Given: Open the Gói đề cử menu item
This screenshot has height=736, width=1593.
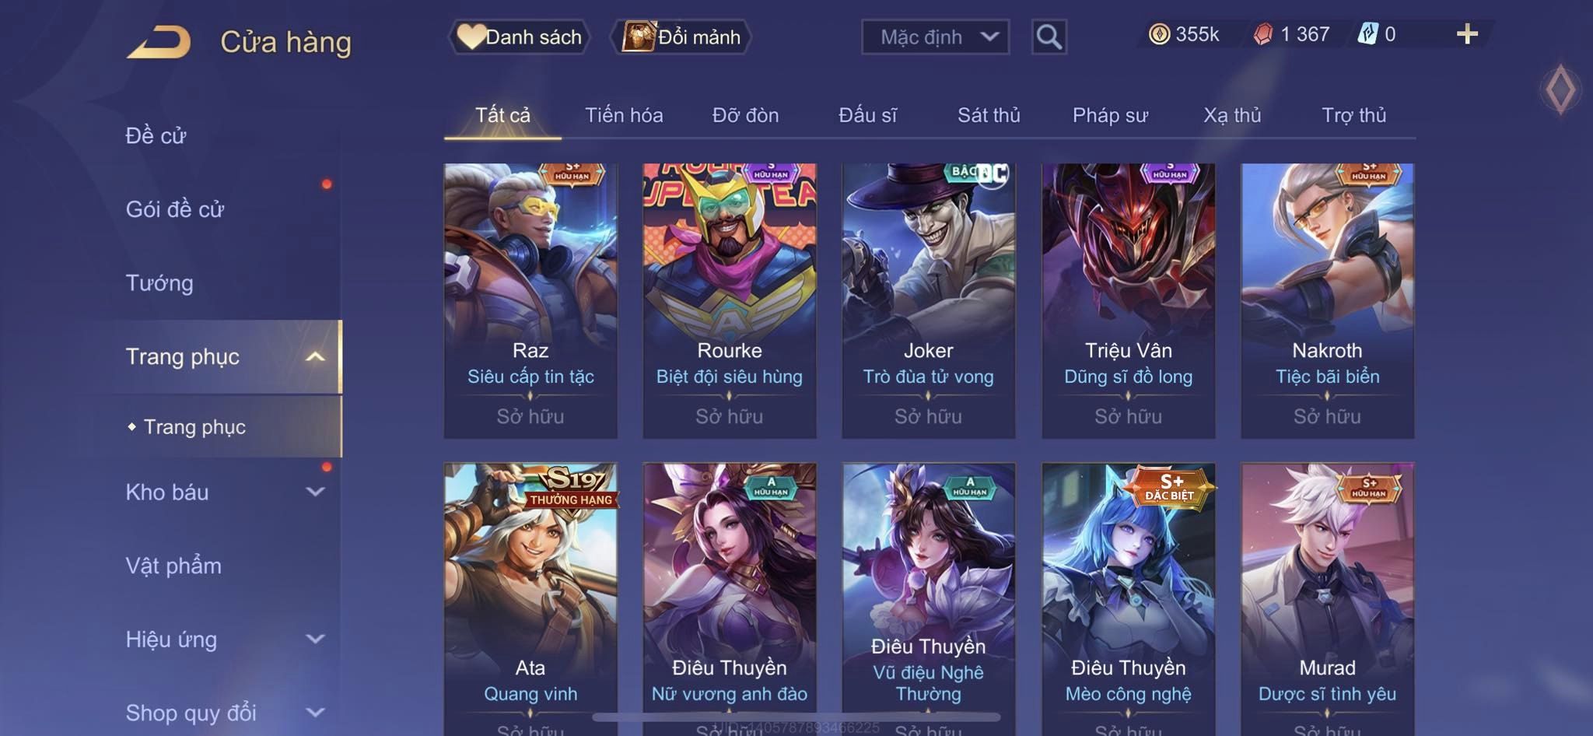Looking at the screenshot, I should (x=175, y=209).
